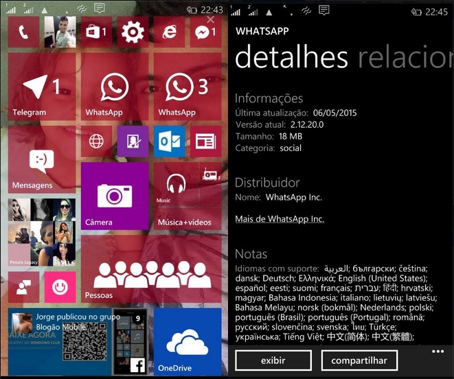The width and height of the screenshot is (454, 379).
Task: Open the Messenger tile
Action: tap(205, 32)
